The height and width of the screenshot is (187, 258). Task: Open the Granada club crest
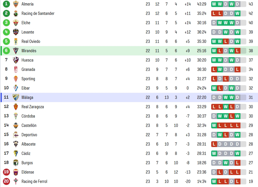[16, 69]
